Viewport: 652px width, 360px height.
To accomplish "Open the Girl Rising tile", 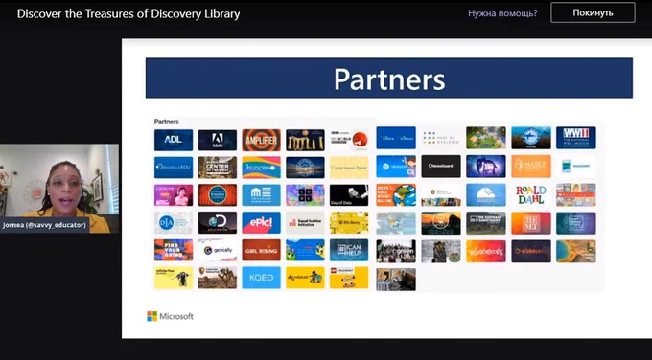I will coord(261,250).
